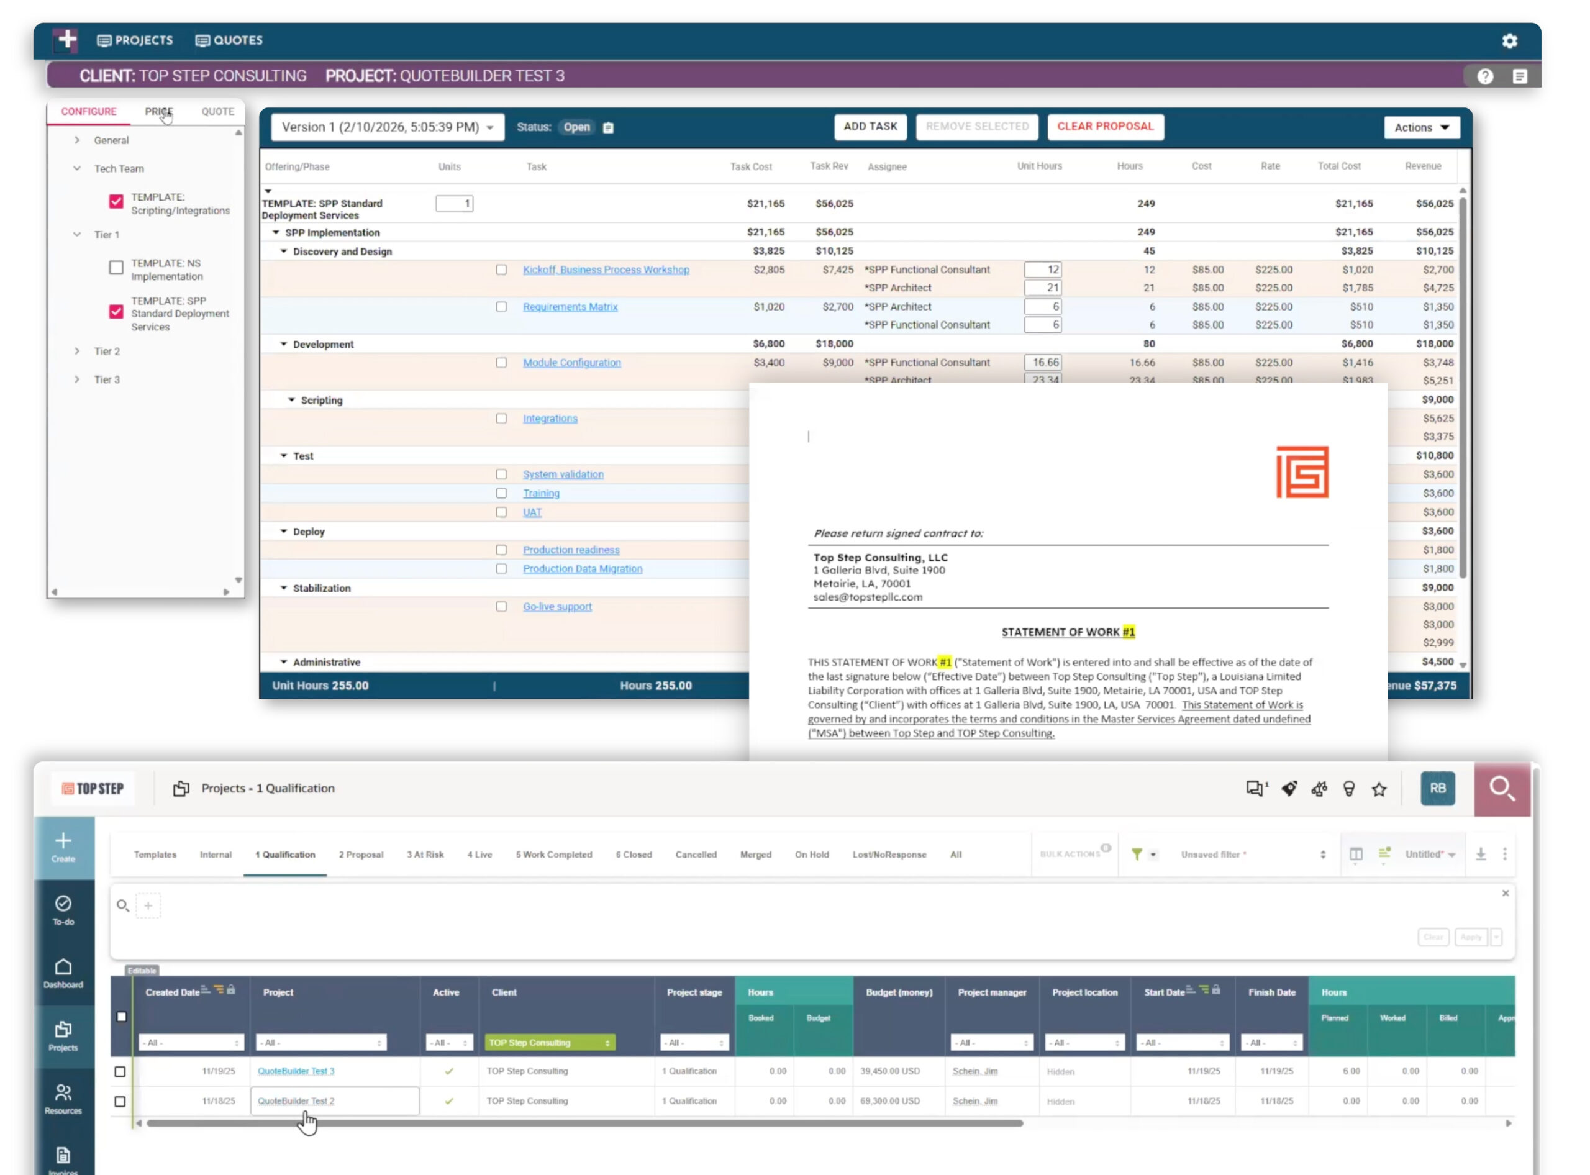Click the magnifier search icon top right
Screen dimensions: 1590x1175
point(1502,789)
